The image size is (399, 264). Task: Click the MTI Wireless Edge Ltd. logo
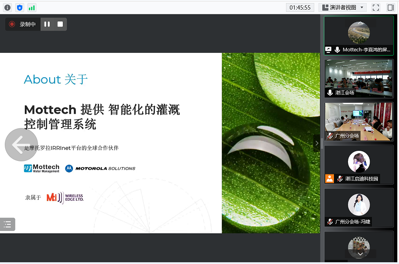[x=65, y=198]
